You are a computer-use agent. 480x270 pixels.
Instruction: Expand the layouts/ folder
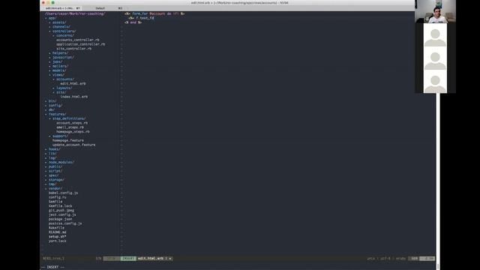click(64, 88)
